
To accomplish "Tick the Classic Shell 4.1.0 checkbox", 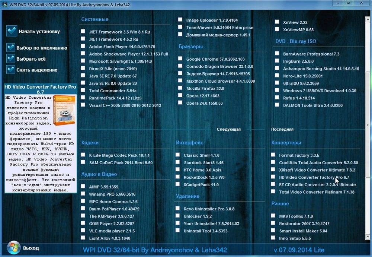I will click(x=178, y=155).
